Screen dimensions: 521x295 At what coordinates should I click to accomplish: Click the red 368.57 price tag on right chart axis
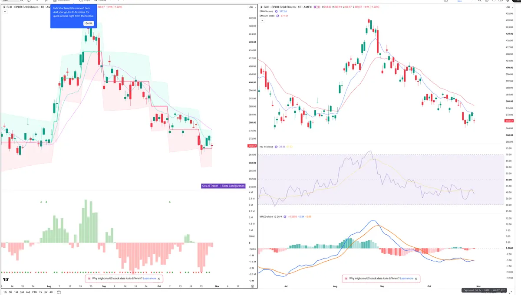pyautogui.click(x=509, y=121)
